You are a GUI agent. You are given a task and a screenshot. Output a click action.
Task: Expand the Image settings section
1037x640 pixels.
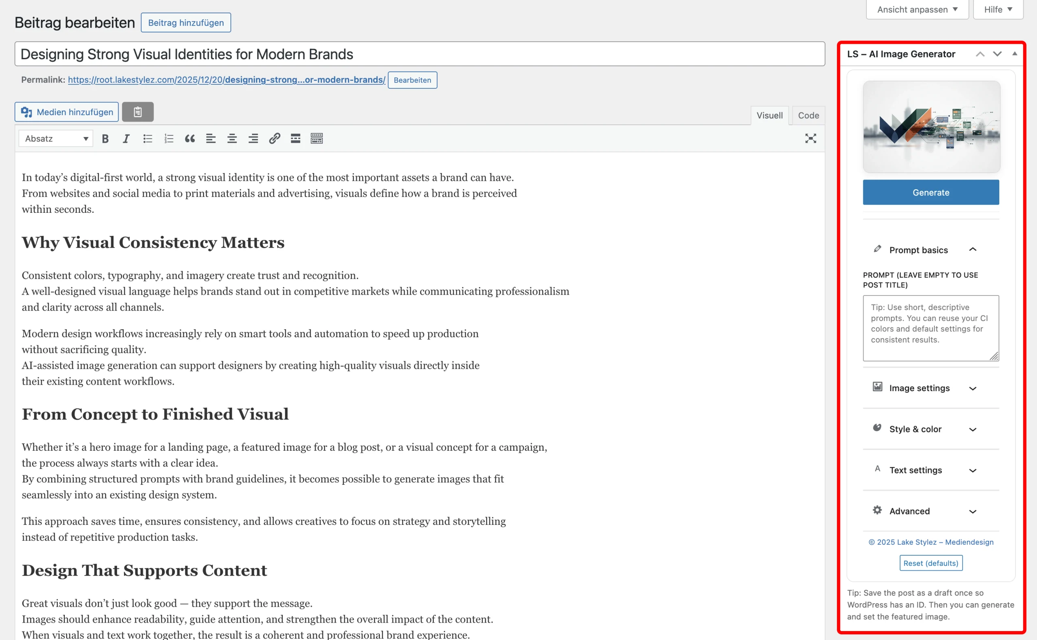point(973,388)
